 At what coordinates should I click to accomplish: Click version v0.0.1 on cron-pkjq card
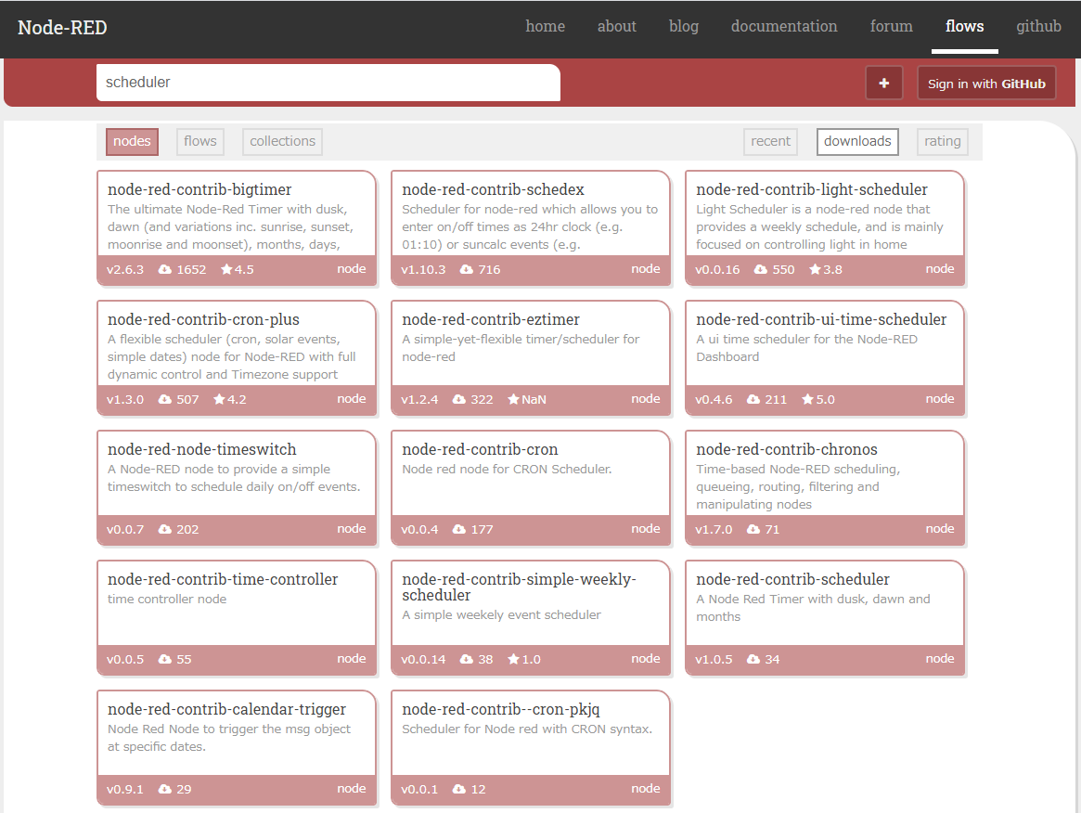point(419,790)
